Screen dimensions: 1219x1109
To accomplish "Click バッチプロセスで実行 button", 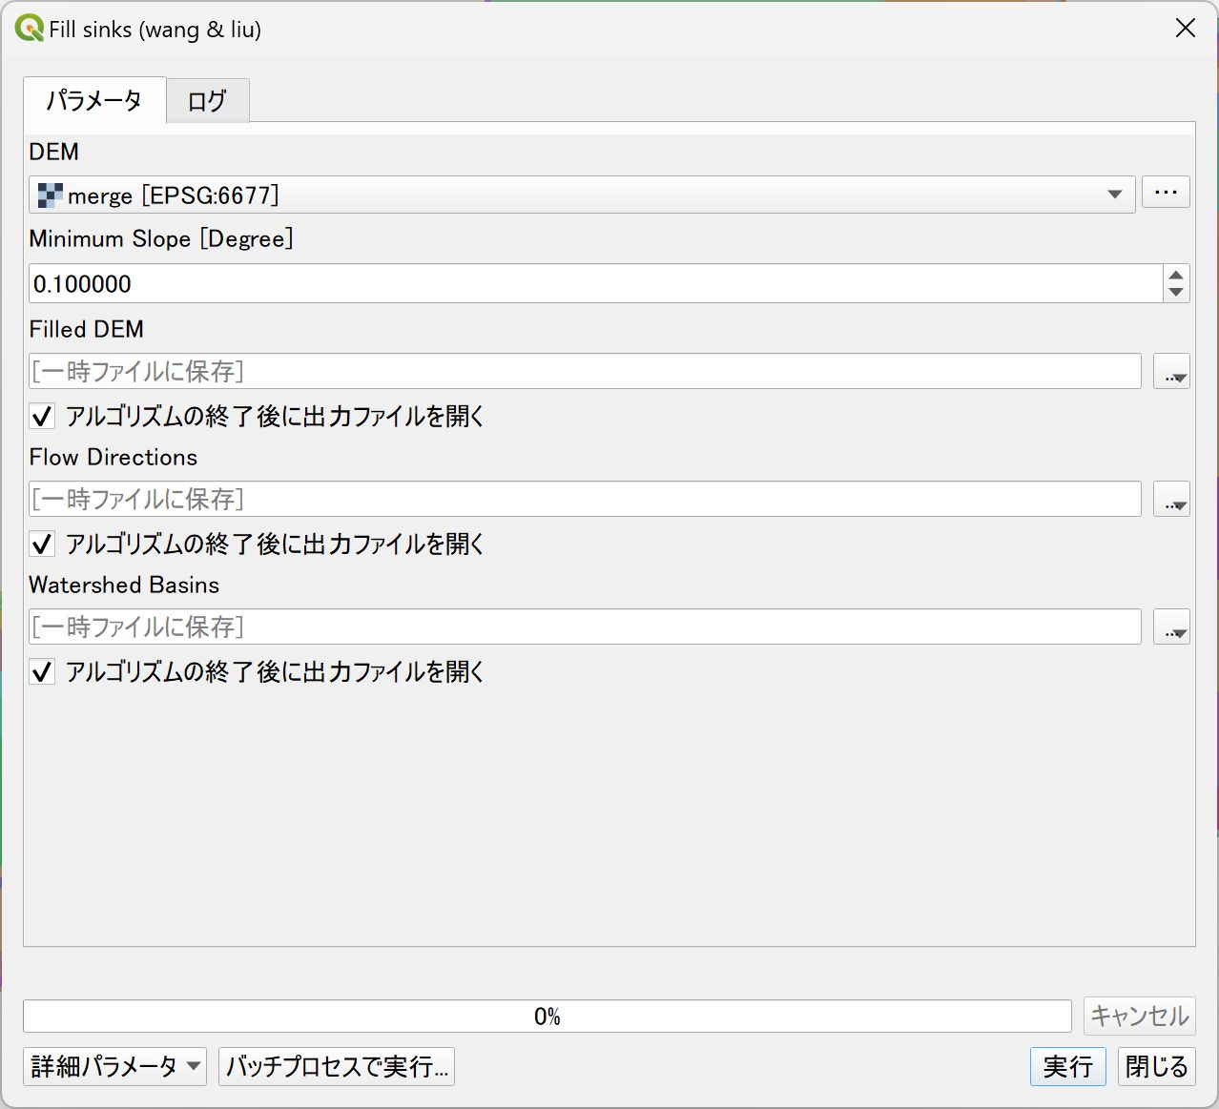I will 337,1066.
